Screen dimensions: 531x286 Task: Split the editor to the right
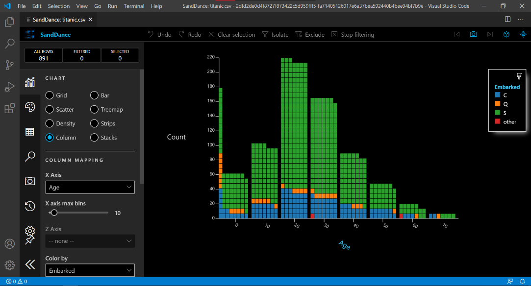pos(507,19)
